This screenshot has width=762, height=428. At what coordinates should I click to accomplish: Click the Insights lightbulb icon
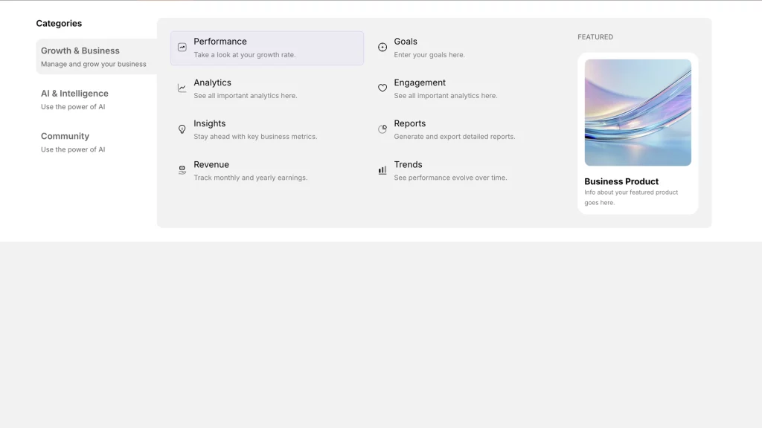pos(182,129)
